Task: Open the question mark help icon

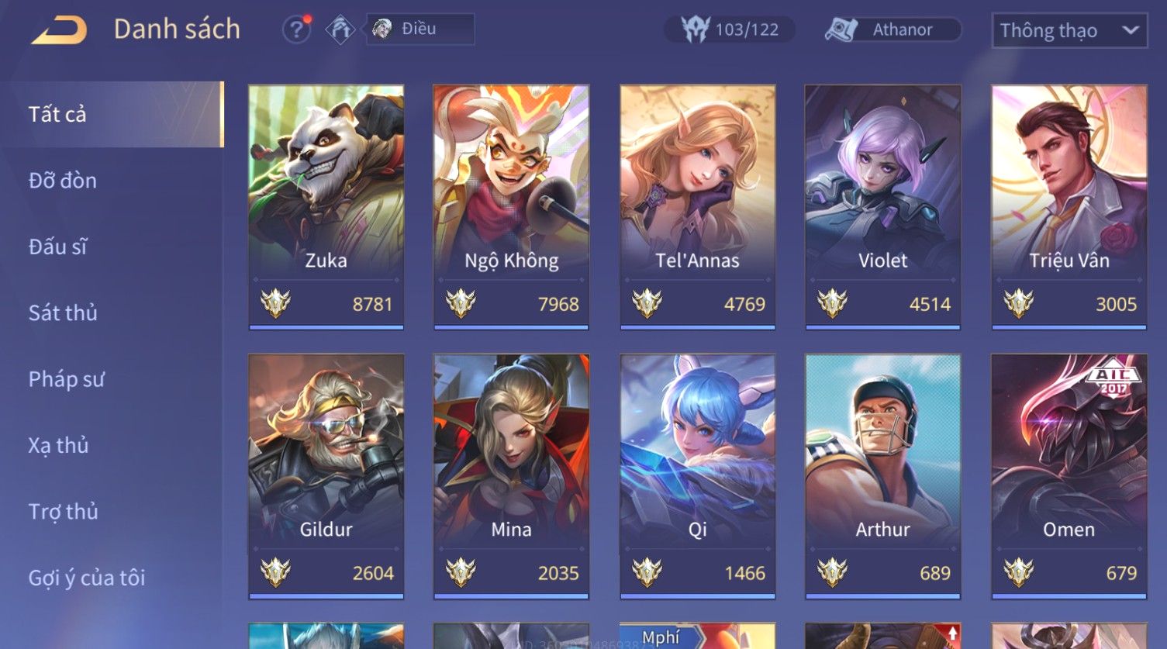Action: coord(296,29)
